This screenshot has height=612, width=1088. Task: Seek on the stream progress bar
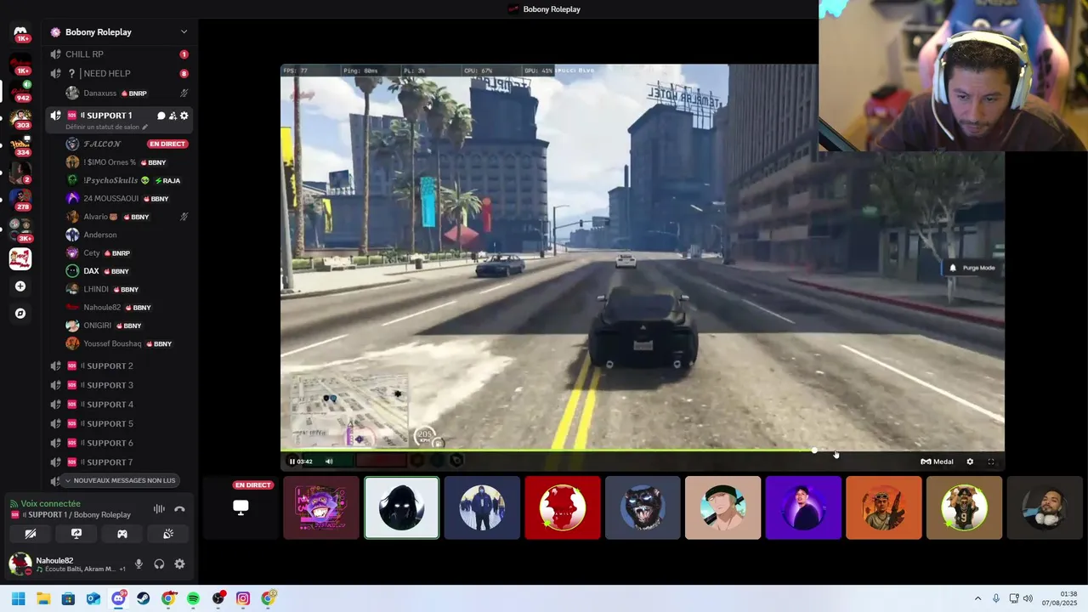coord(643,451)
